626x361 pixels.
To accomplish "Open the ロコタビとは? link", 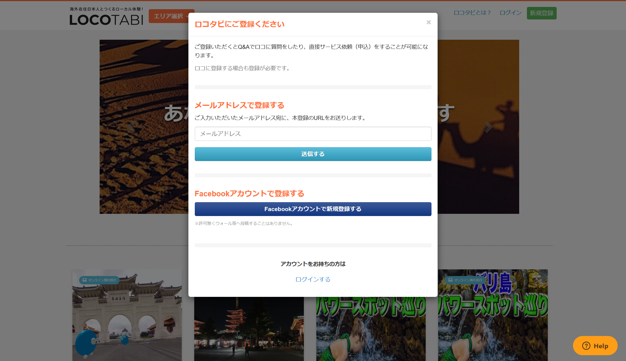I will click(x=472, y=13).
